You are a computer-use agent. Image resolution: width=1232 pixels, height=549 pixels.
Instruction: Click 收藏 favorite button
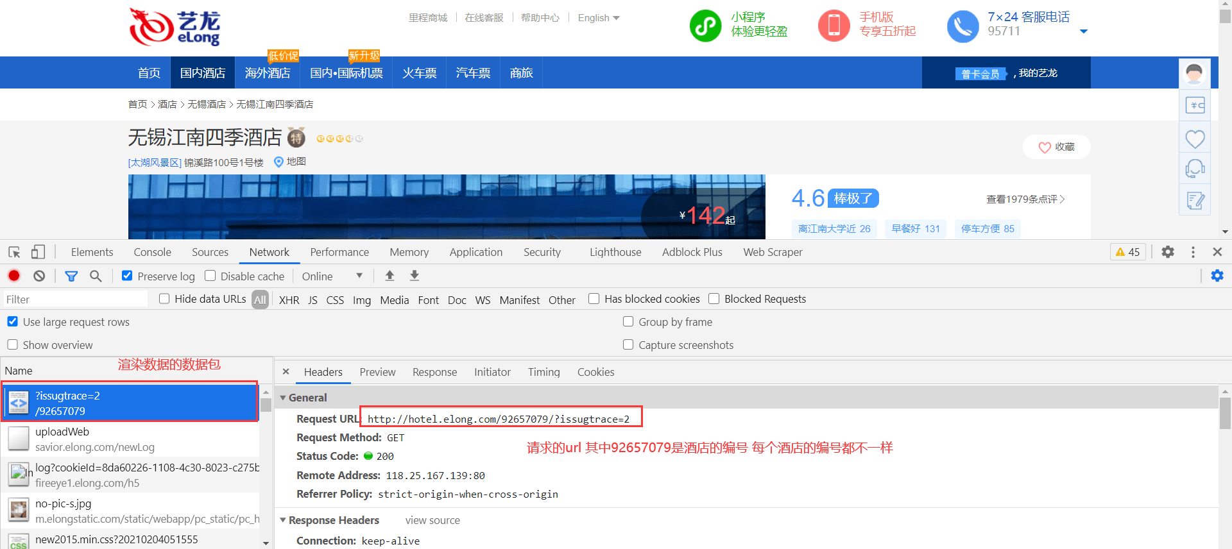[x=1056, y=147]
